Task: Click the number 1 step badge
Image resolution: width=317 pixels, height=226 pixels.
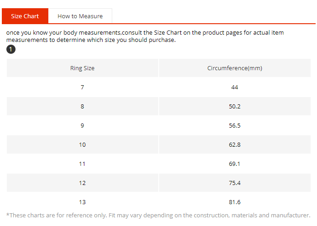Action: tap(10, 49)
